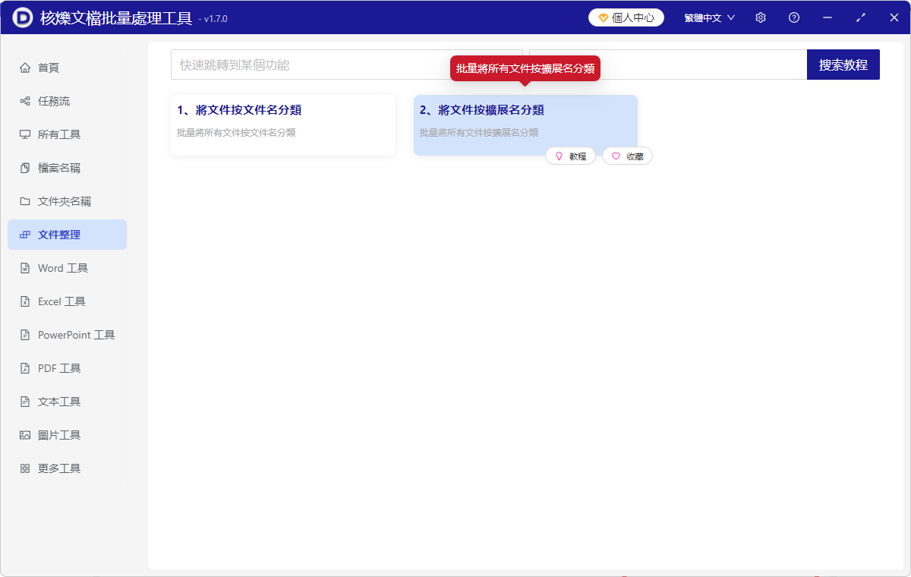The image size is (911, 577).
Task: Toggle favorite with the 收藏 heart button
Action: pyautogui.click(x=627, y=155)
